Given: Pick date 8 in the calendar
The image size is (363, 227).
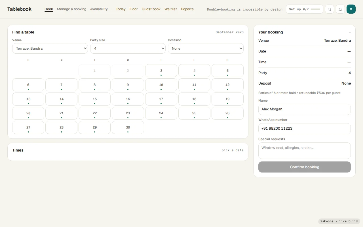Looking at the screenshot, I should (94, 85).
